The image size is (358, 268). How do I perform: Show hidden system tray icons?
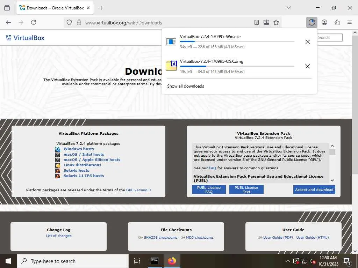click(288, 261)
